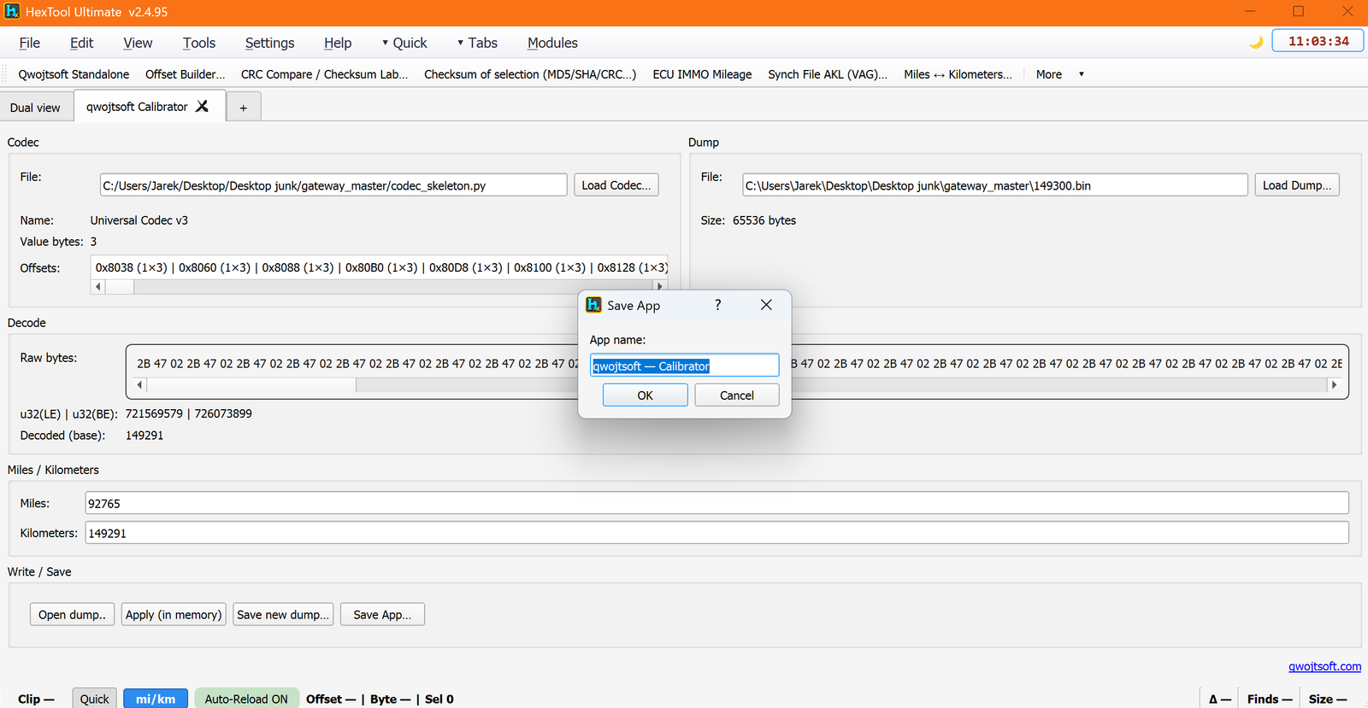
Task: Click the Miles value field
Action: [x=717, y=503]
